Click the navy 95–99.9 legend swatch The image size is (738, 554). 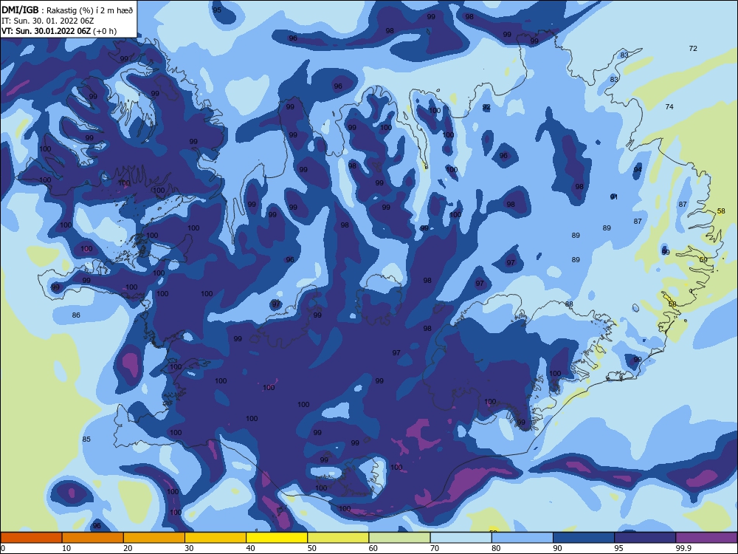(x=645, y=538)
